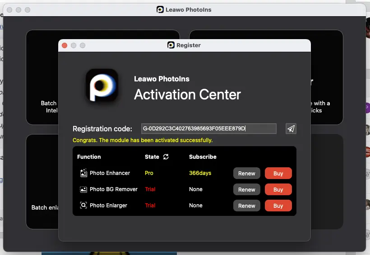This screenshot has width=370, height=255.
Task: Renew the Photo BG Remover subscription
Action: (x=246, y=190)
